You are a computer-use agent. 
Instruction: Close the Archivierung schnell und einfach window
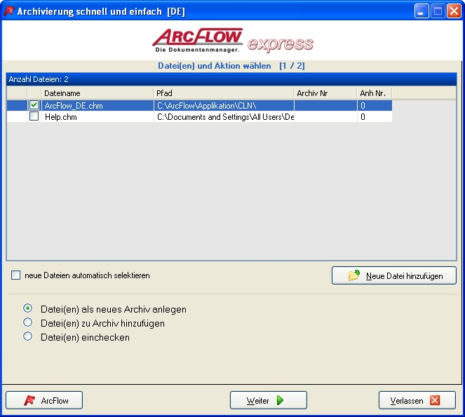pyautogui.click(x=454, y=11)
